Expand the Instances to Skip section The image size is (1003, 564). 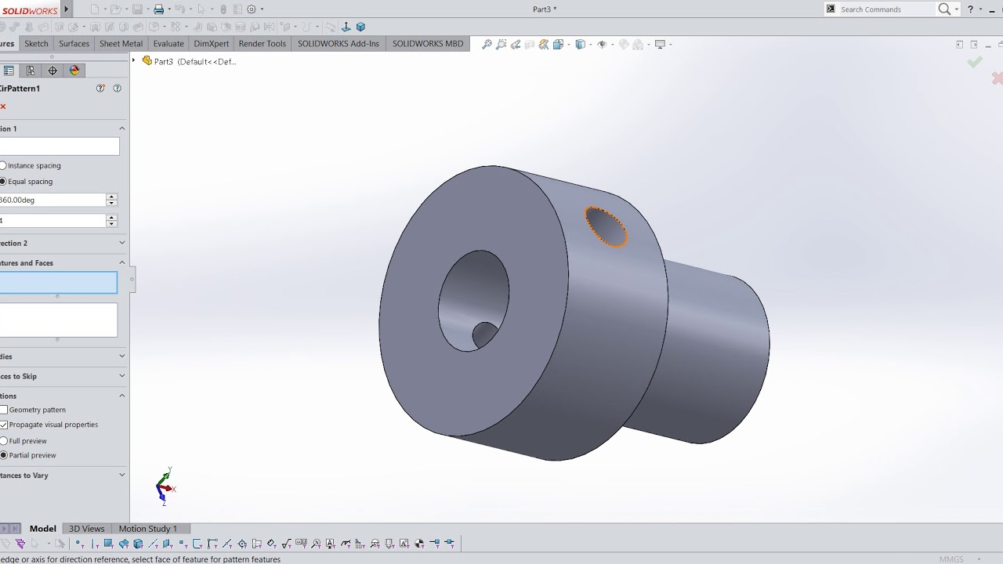click(x=121, y=376)
